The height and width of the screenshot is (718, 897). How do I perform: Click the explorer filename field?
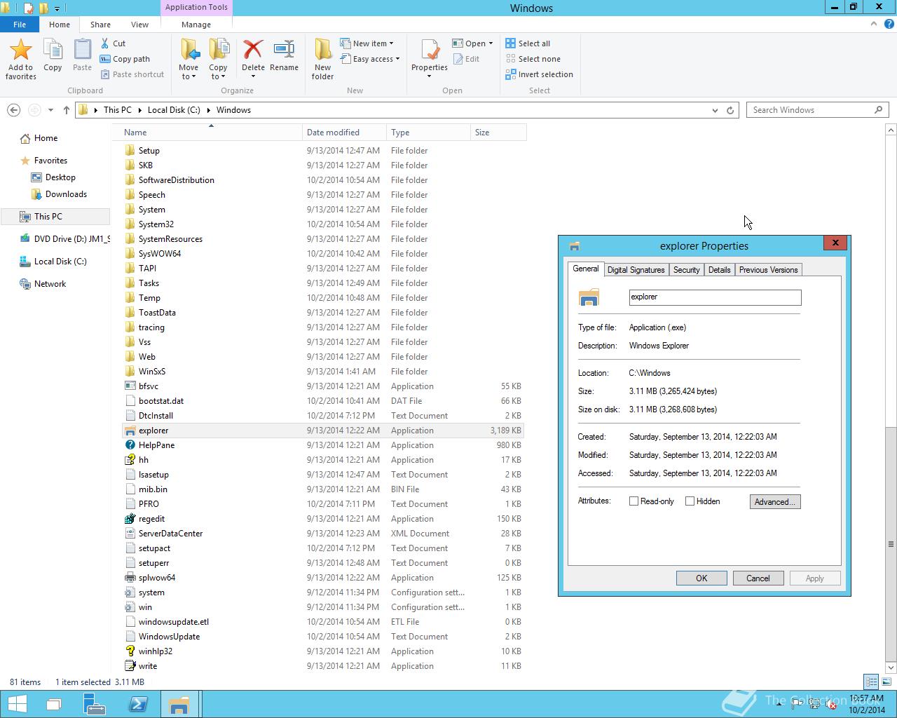coord(715,297)
